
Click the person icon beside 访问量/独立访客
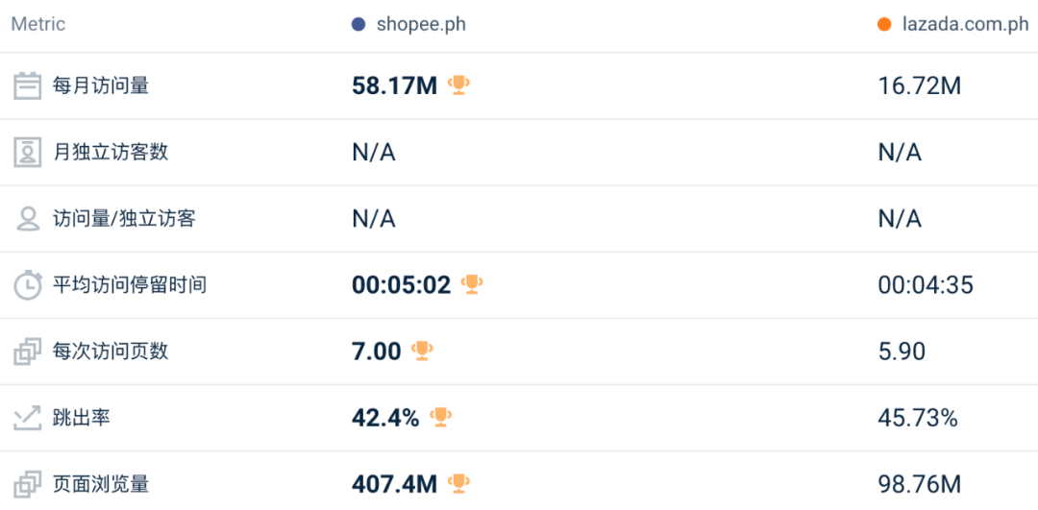coord(27,219)
